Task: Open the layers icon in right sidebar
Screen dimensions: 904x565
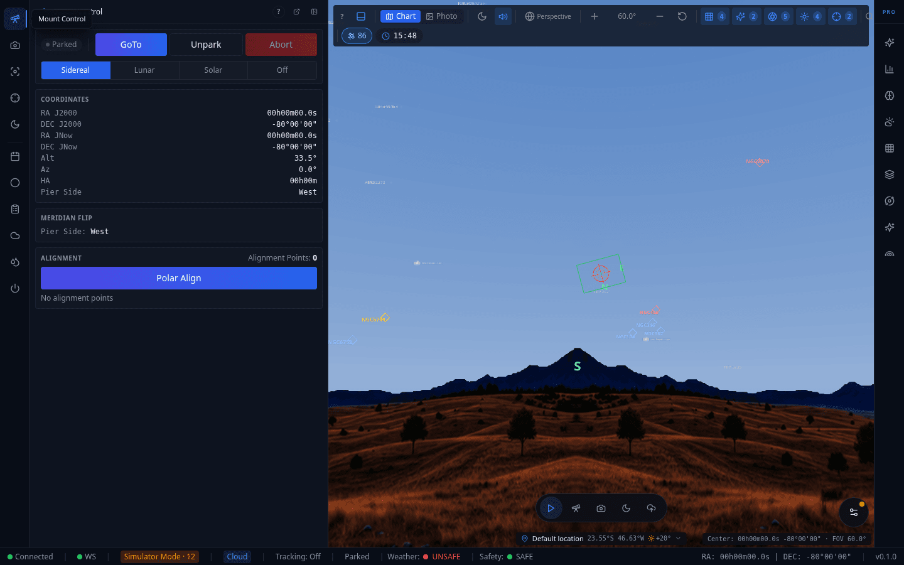Action: 890,175
